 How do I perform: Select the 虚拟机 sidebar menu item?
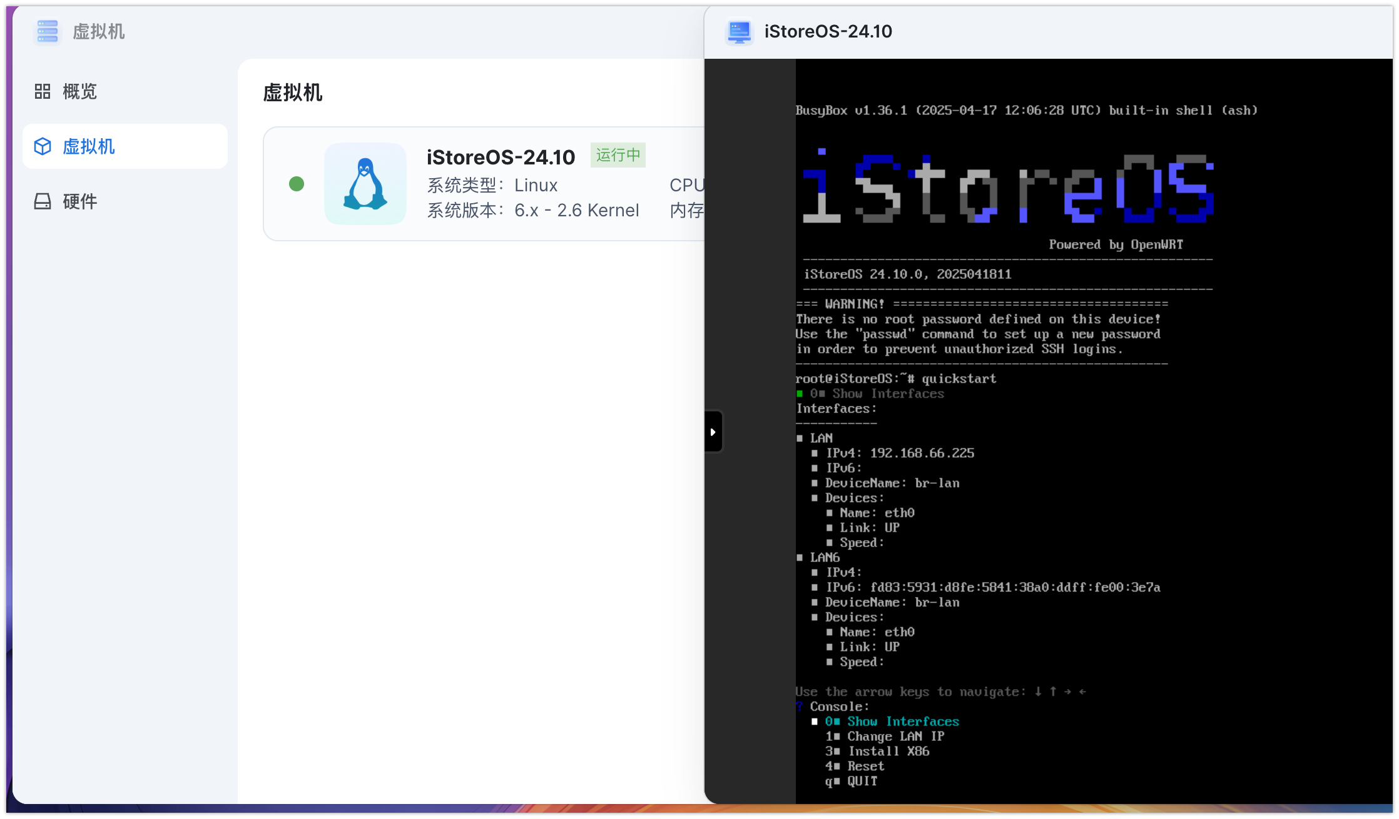point(89,146)
